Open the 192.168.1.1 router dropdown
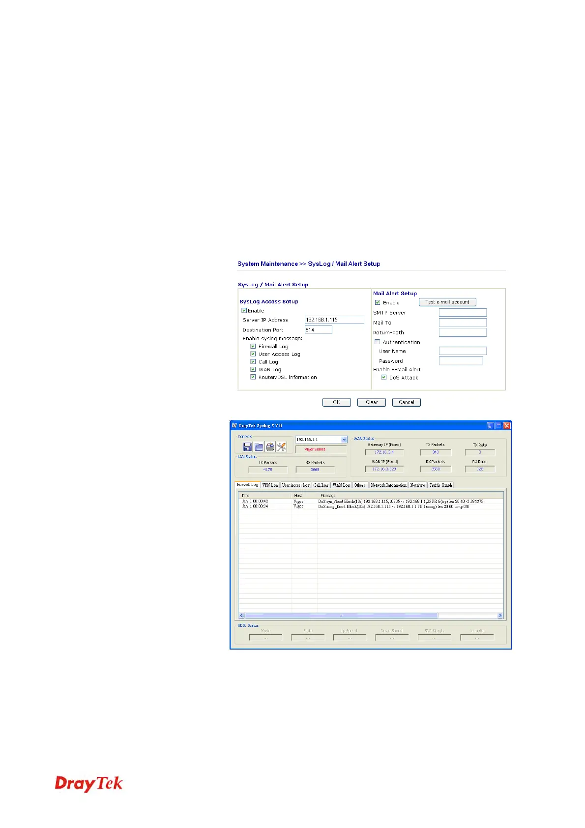This screenshot has width=585, height=828. pos(344,440)
